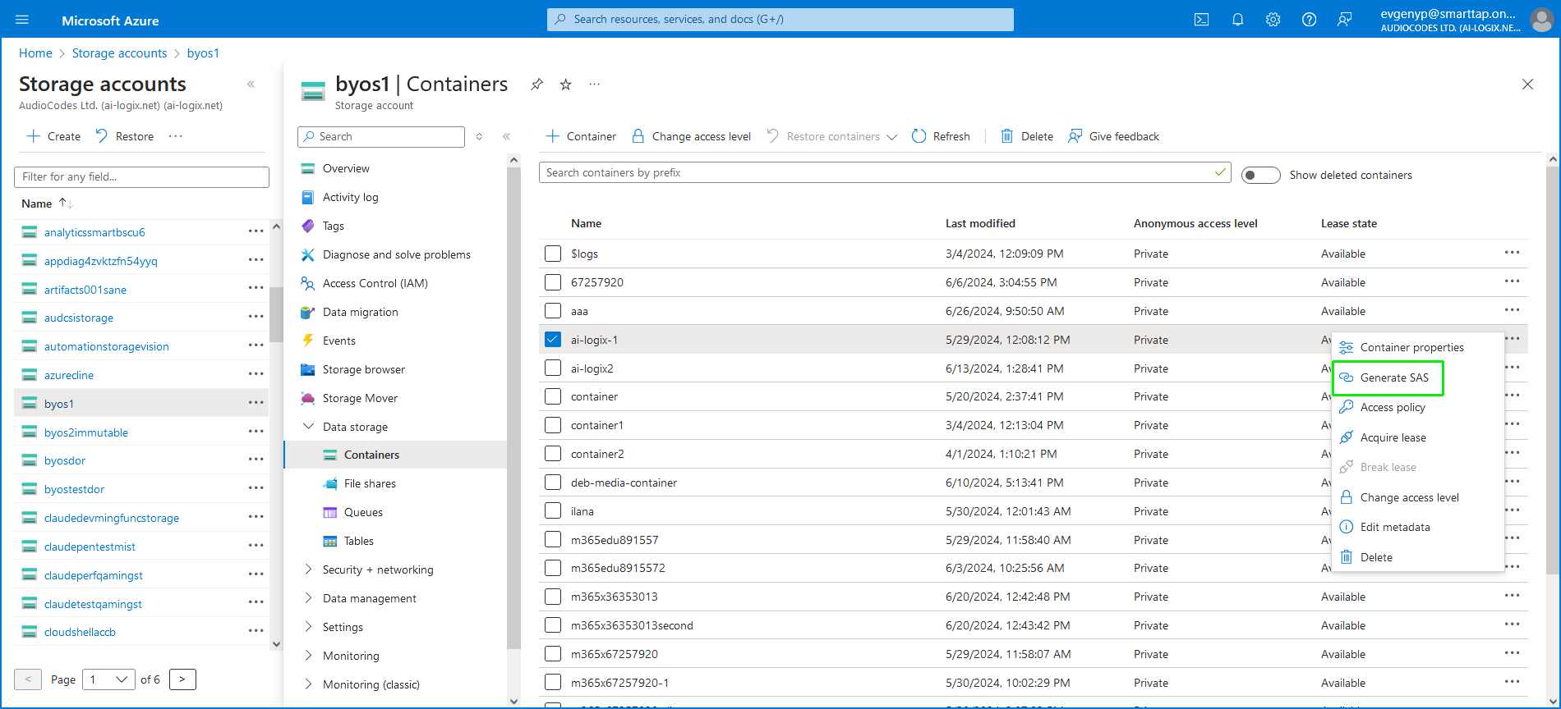This screenshot has width=1561, height=709.
Task: Open more options ellipsis beside byos1 title
Action: [595, 85]
